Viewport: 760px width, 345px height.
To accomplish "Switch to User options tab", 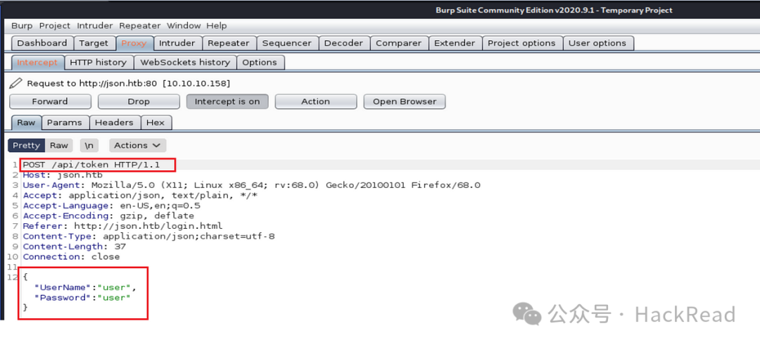I will pyautogui.click(x=597, y=43).
